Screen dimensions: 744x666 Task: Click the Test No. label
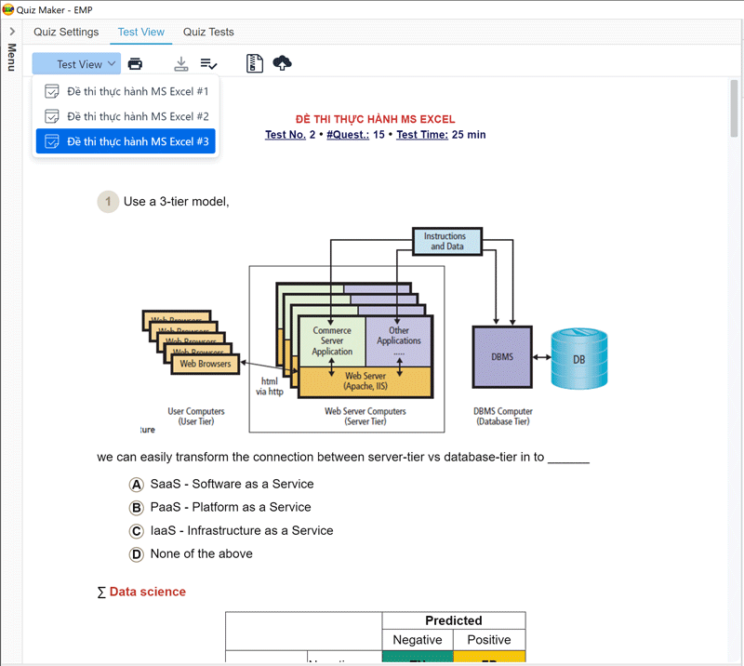(x=286, y=135)
